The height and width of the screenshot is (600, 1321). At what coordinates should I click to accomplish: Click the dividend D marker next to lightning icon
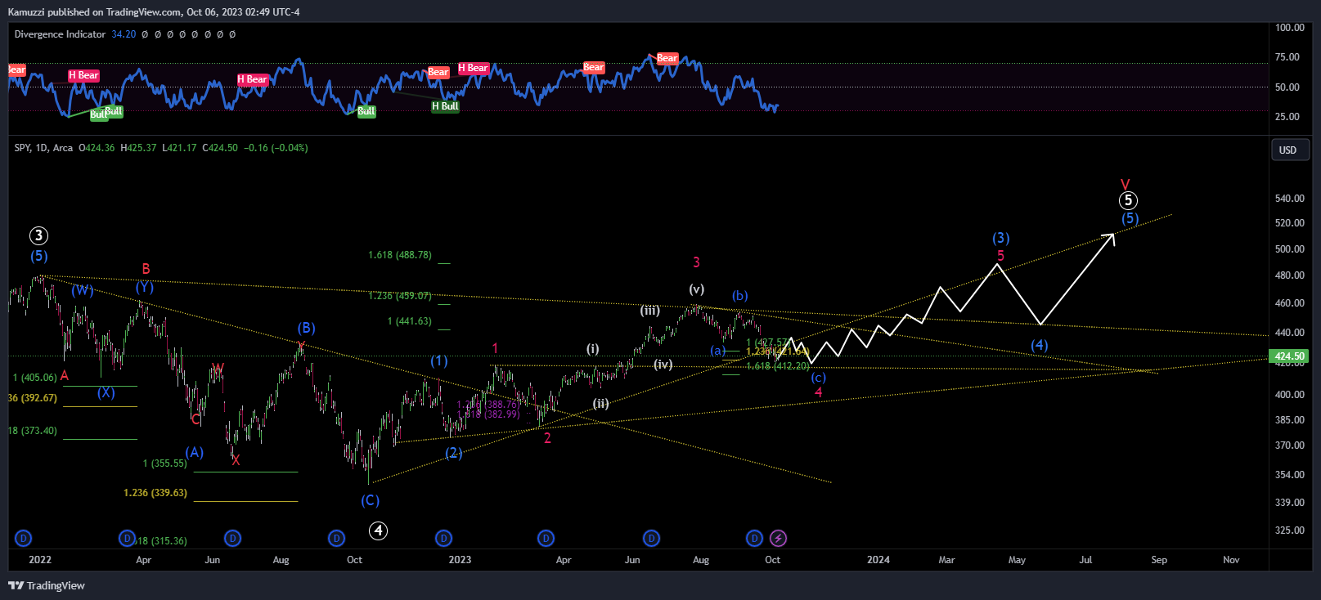754,538
